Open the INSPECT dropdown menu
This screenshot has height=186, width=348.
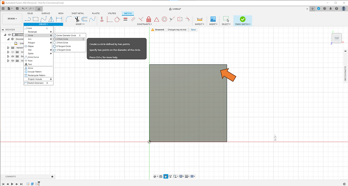(200, 24)
